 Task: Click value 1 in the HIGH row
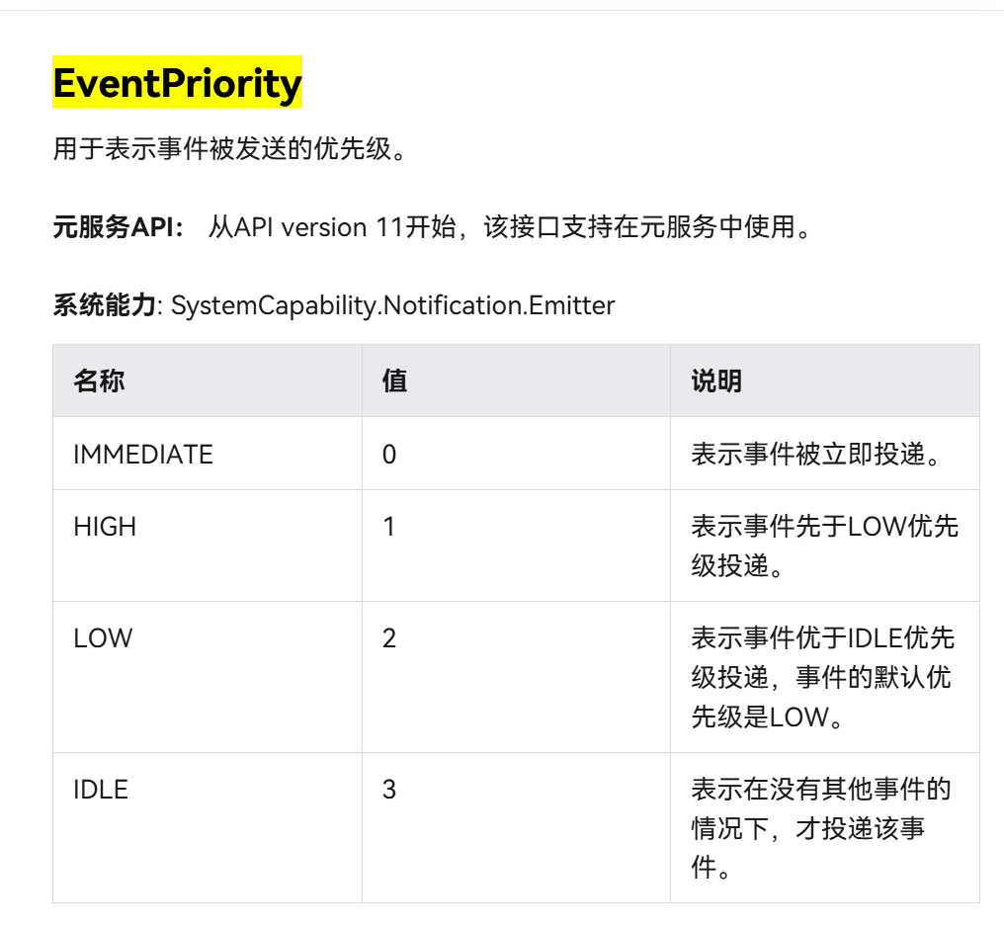click(389, 527)
